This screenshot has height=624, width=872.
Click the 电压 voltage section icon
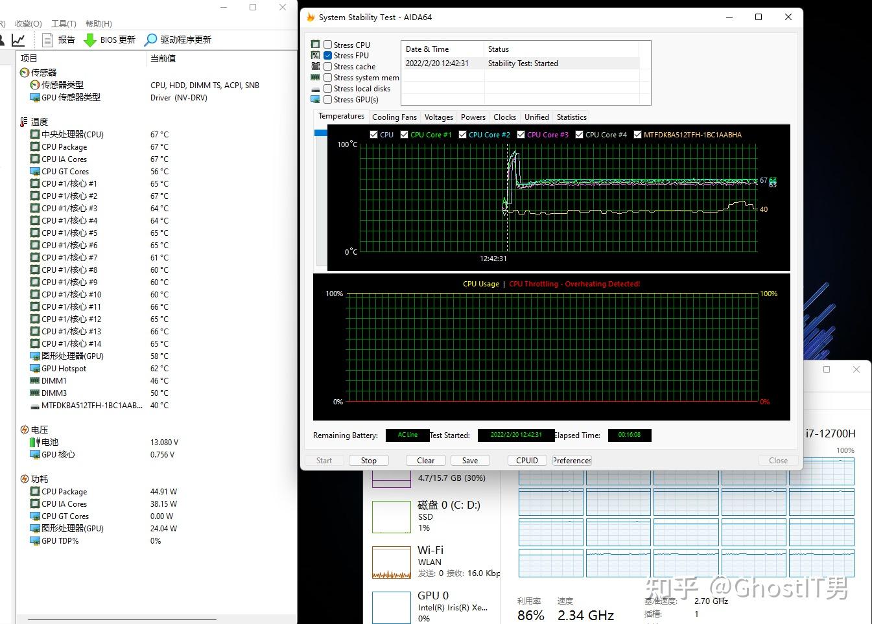coord(25,430)
